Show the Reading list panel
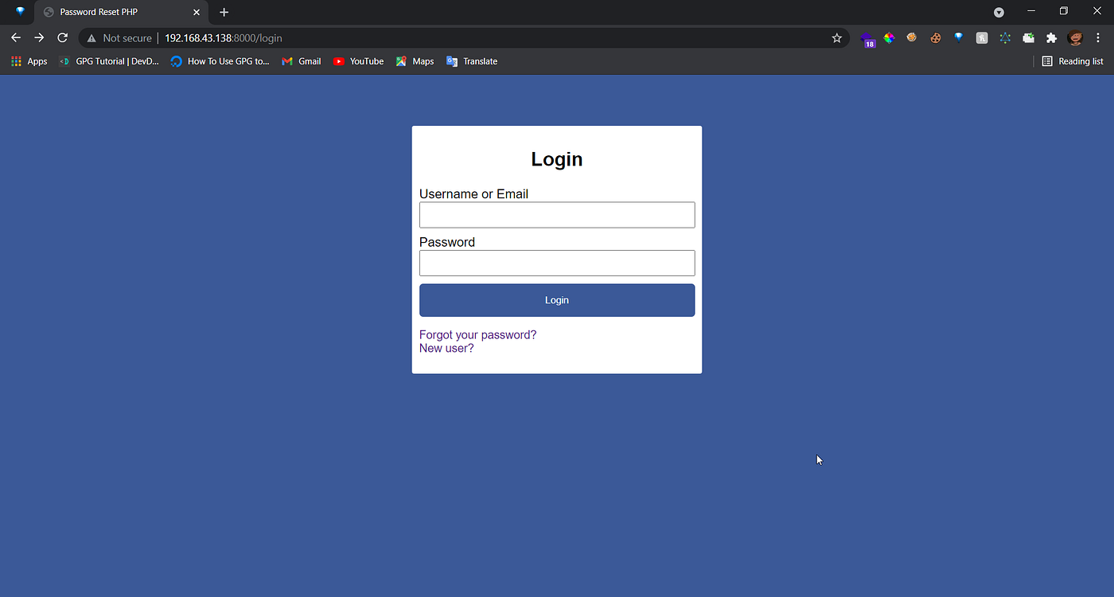The image size is (1114, 597). coord(1073,60)
